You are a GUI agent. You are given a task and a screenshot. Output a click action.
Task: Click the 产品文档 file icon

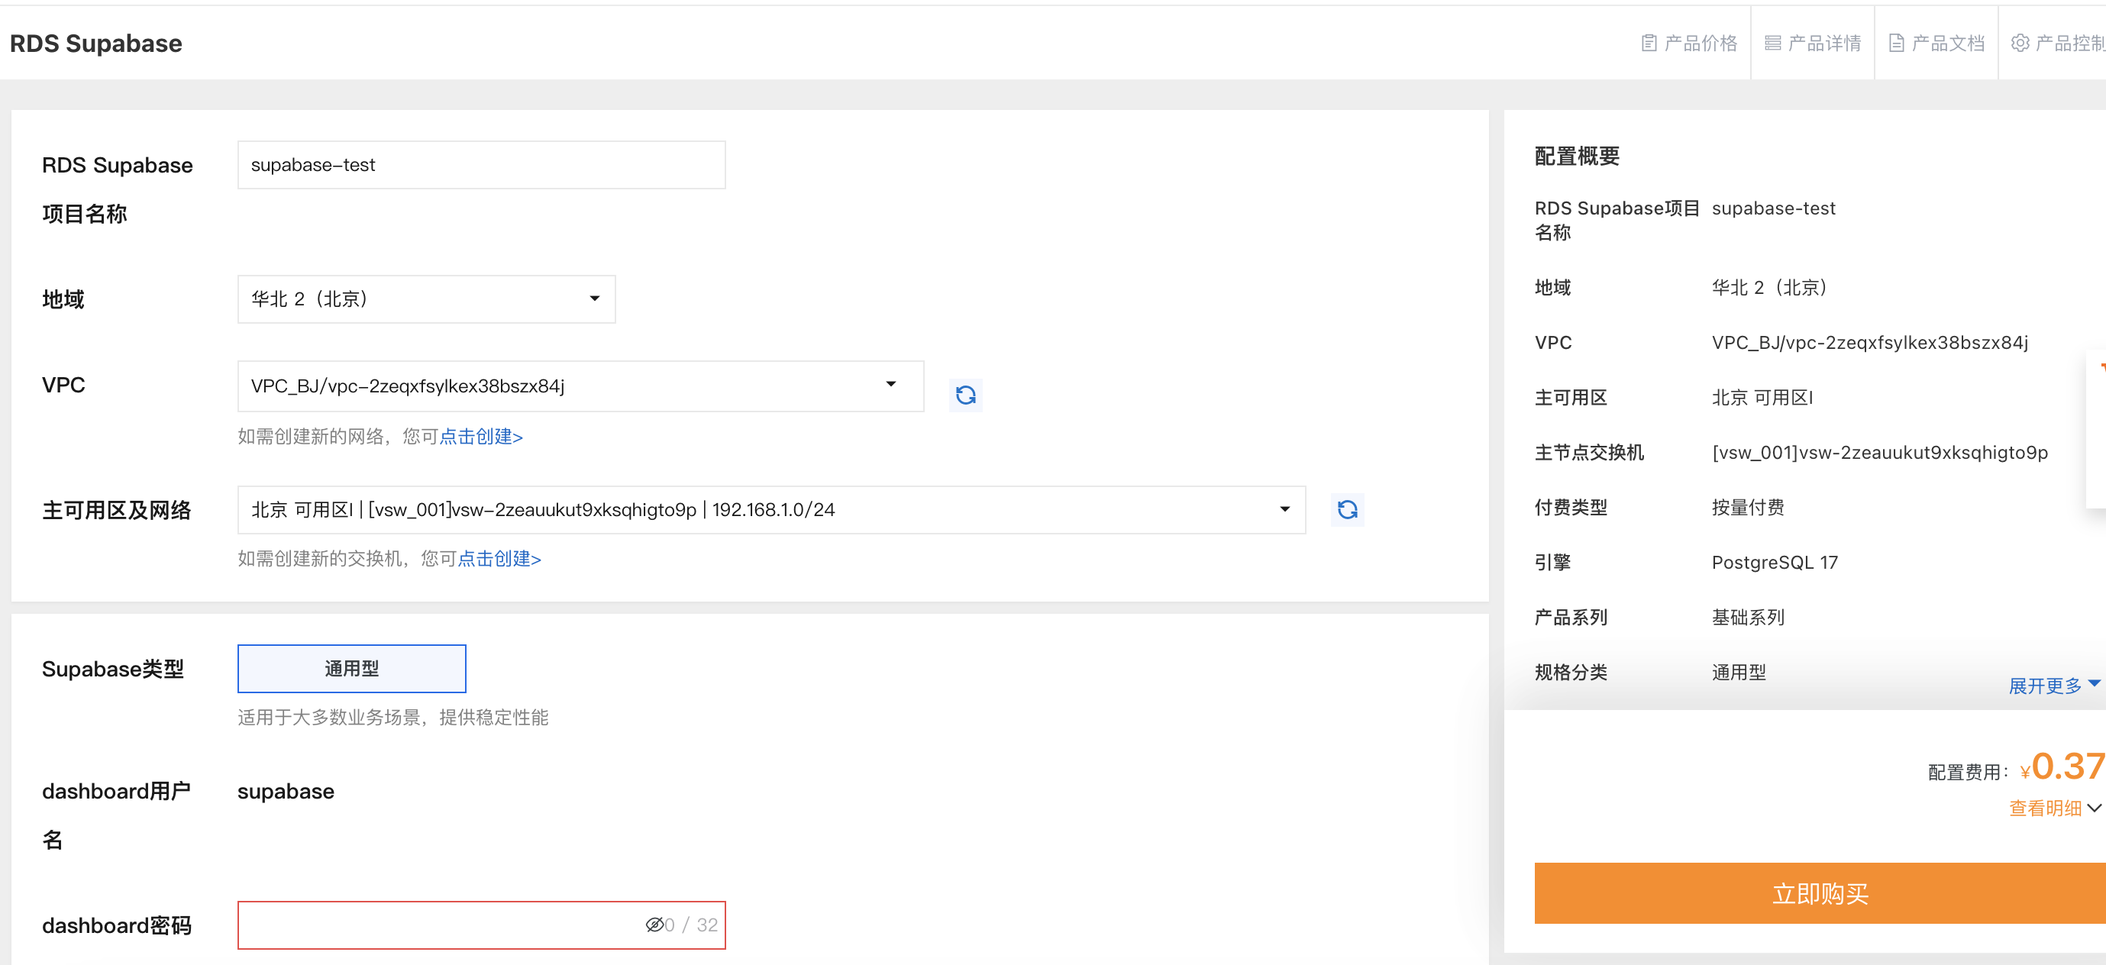(x=1896, y=44)
